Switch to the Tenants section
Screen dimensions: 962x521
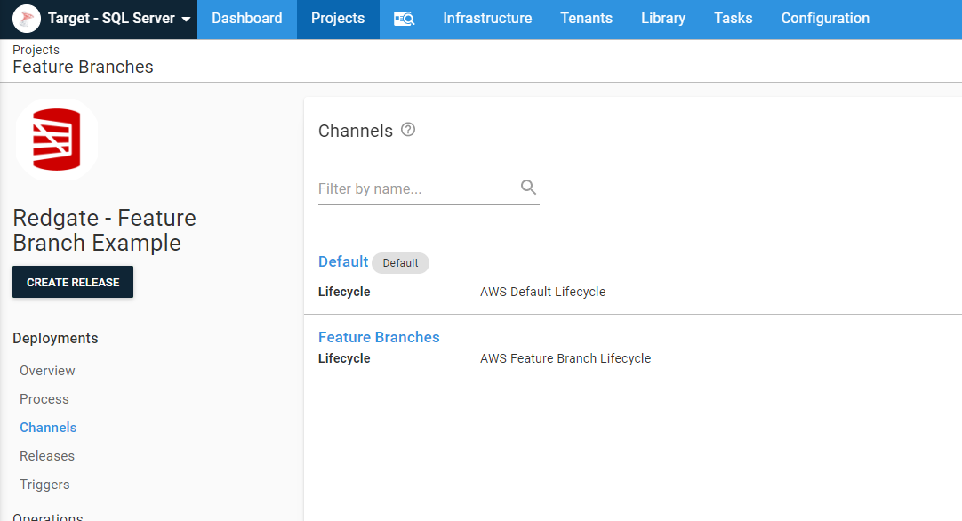pyautogui.click(x=586, y=19)
